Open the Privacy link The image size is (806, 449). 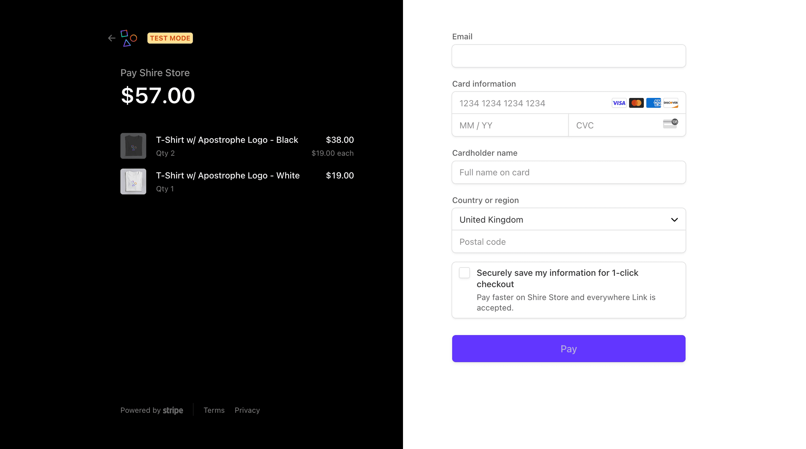click(247, 410)
